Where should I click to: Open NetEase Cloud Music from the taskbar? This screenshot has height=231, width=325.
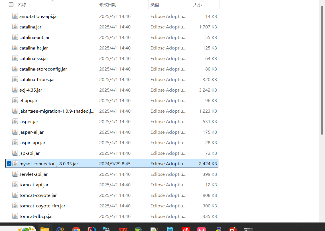(x=186, y=229)
